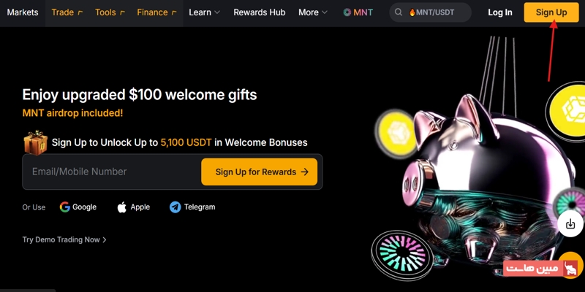Open Try Demo Trading Now link
The image size is (585, 292).
pos(64,239)
